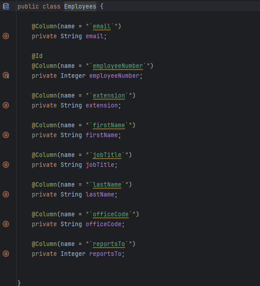Click the firstName field identifier in declaration
This screenshot has height=286, width=260.
coord(102,135)
